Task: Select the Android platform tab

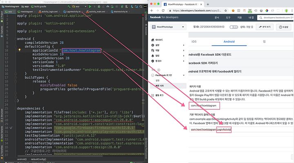Action: click(229, 42)
